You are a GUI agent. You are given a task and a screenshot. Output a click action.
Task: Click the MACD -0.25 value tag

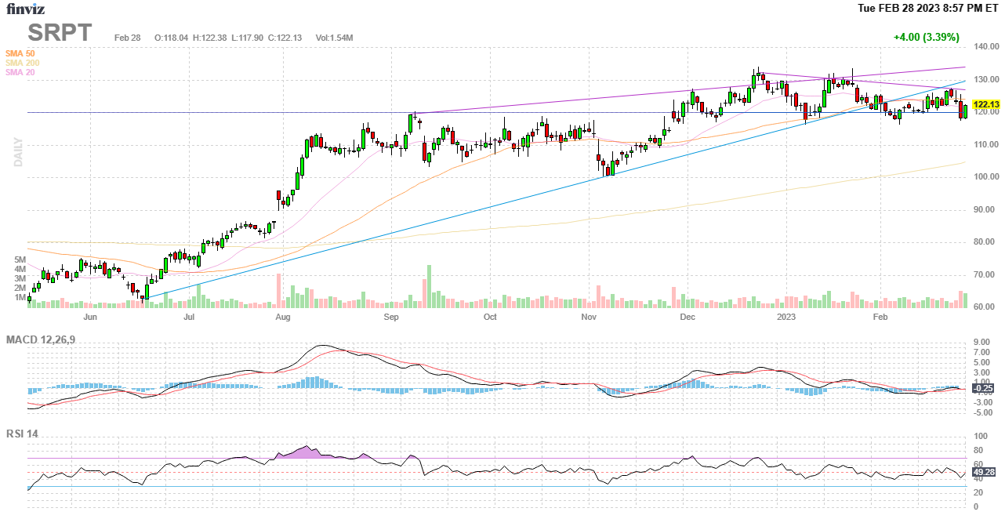coord(983,388)
